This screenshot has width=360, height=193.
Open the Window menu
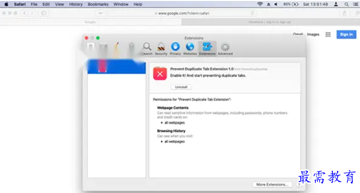(x=121, y=5)
